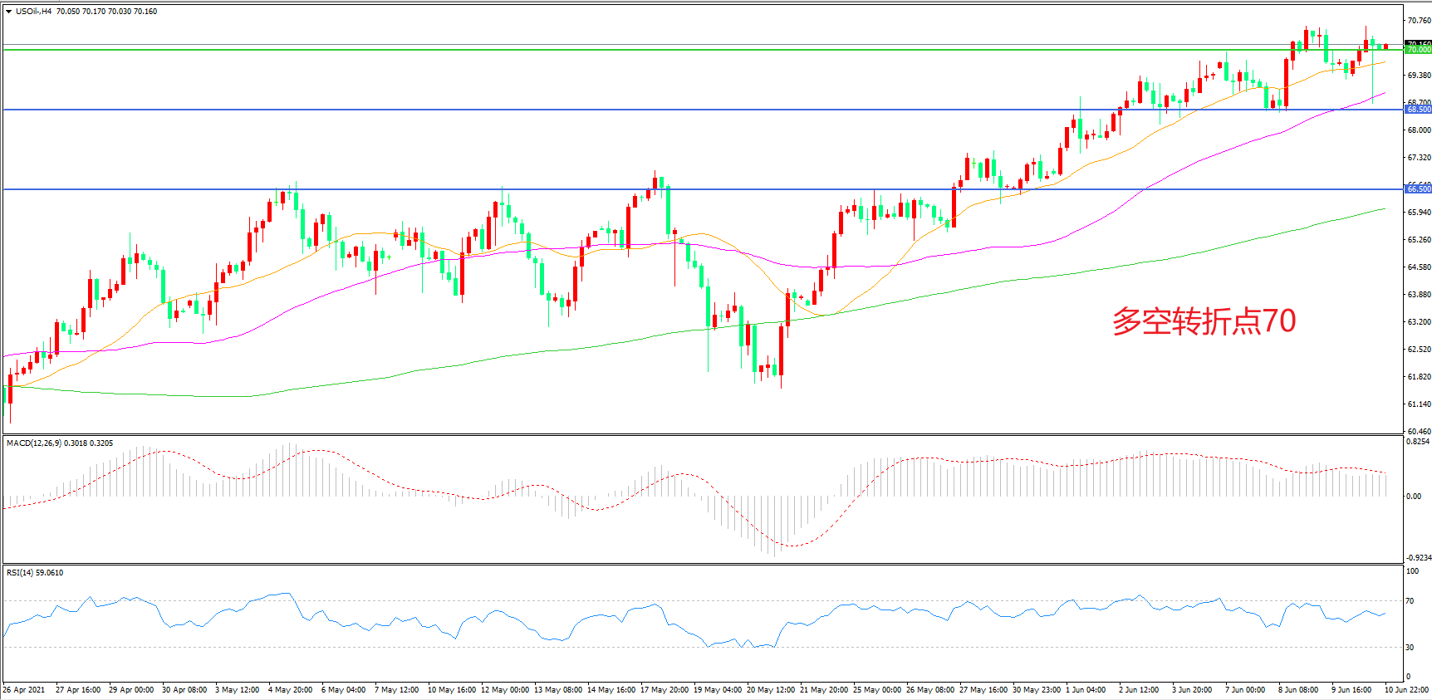Click the 1 Jun 04:00 time label
The image size is (1432, 700).
tap(1086, 690)
